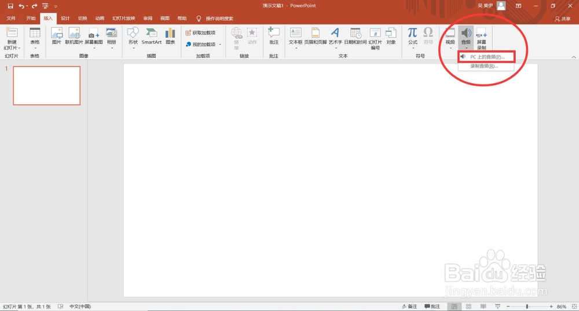Screen dimensions: 579x311
Task: Open 屏幕截图 (Screenshot) tool
Action: tap(94, 38)
